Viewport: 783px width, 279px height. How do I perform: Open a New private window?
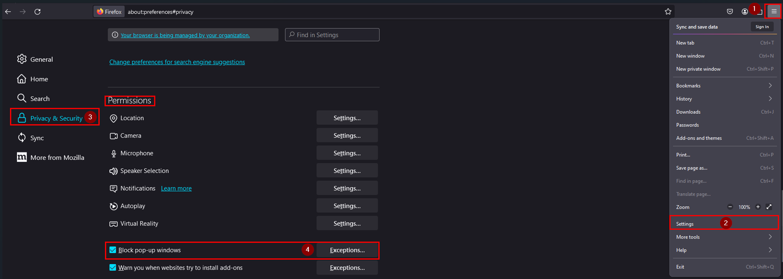[724, 69]
